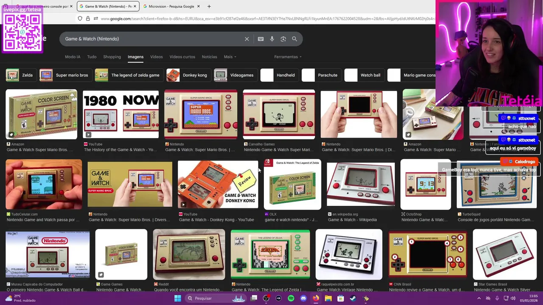The height and width of the screenshot is (305, 543).
Task: Switch to the Vídeos results tab
Action: 157,57
